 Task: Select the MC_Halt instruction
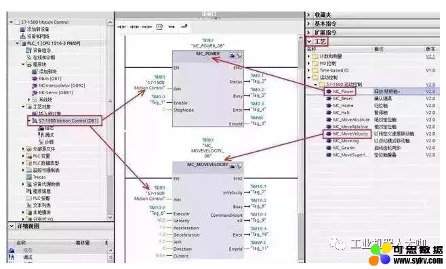(x=342, y=112)
